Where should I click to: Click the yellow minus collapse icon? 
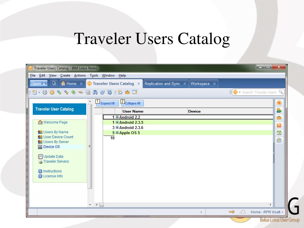[x=81, y=92]
